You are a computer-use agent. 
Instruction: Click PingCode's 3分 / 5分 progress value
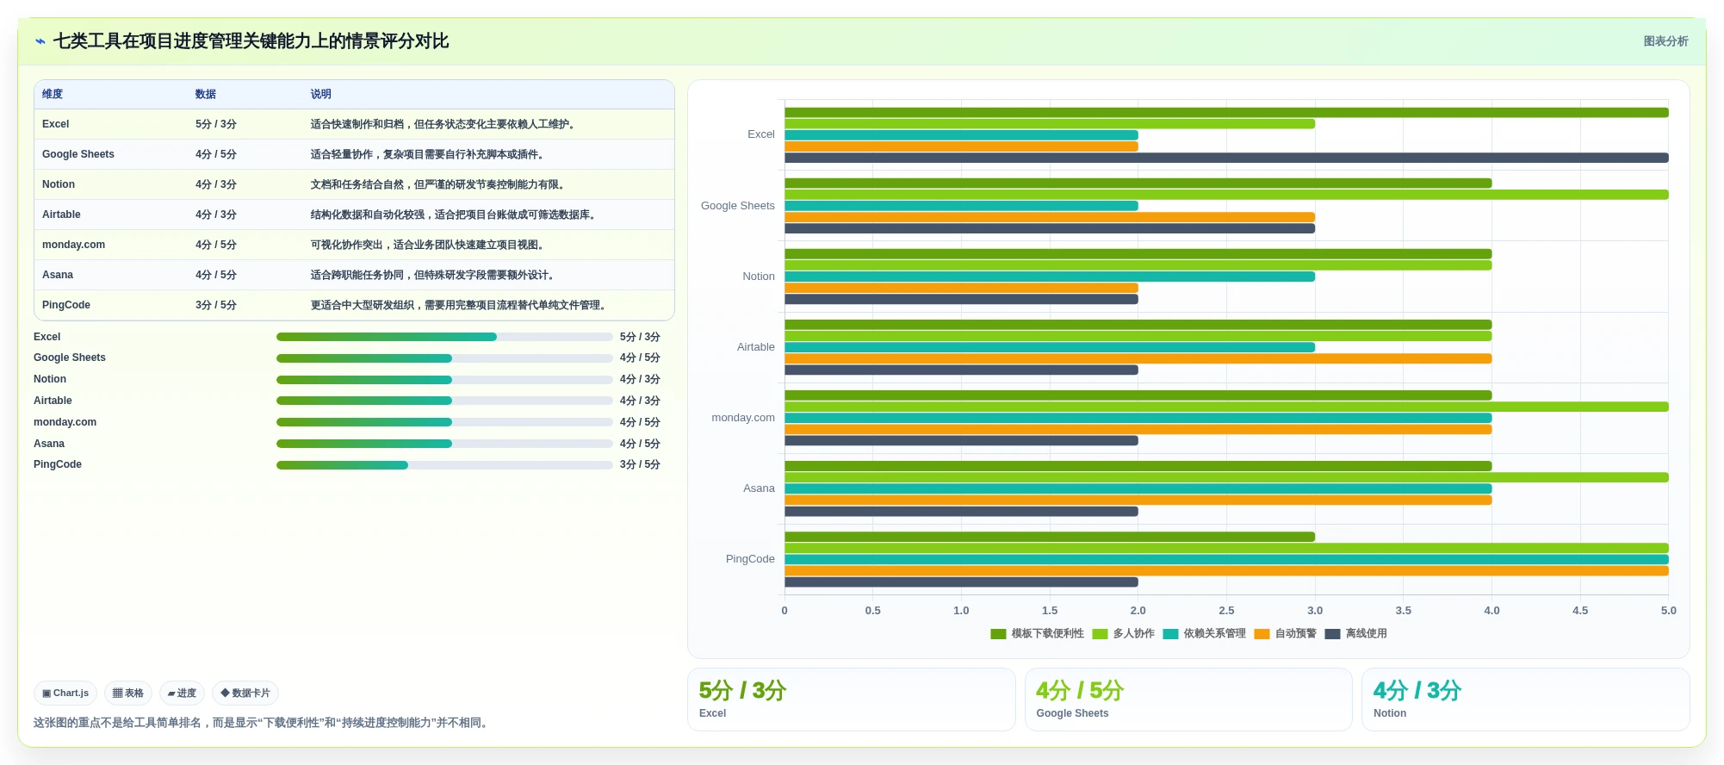pos(640,465)
